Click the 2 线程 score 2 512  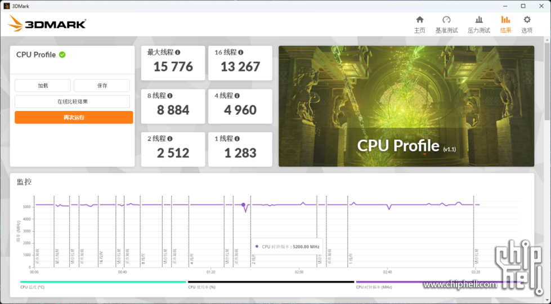[173, 153]
